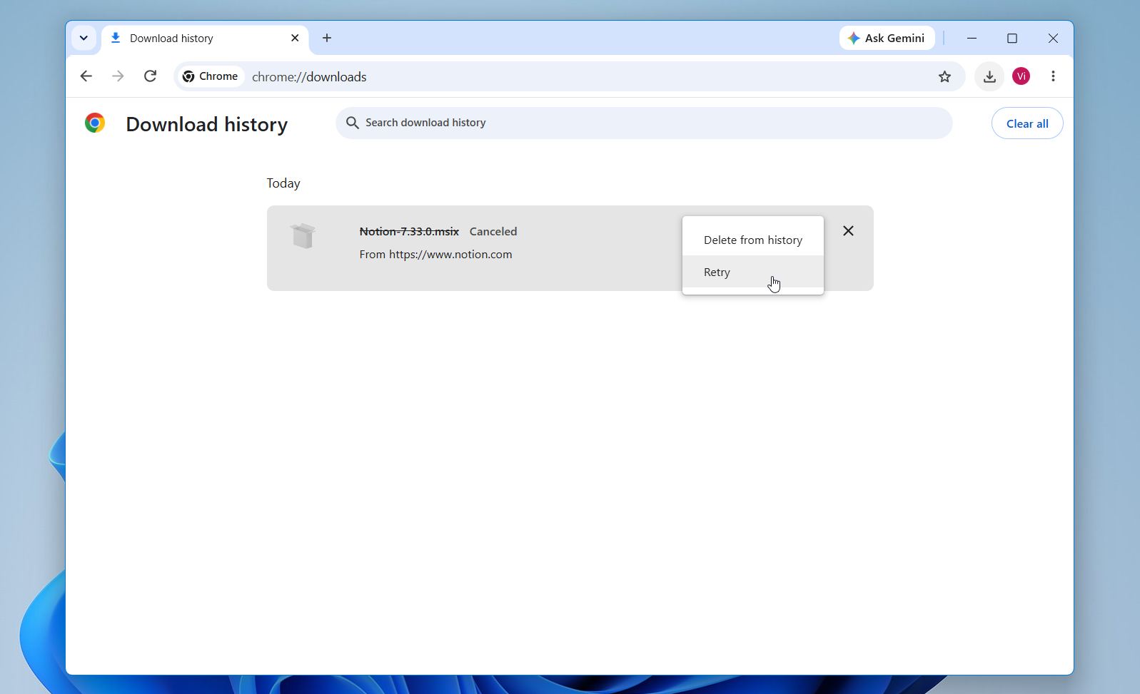Click the Chrome logo beside Download history

tap(95, 123)
